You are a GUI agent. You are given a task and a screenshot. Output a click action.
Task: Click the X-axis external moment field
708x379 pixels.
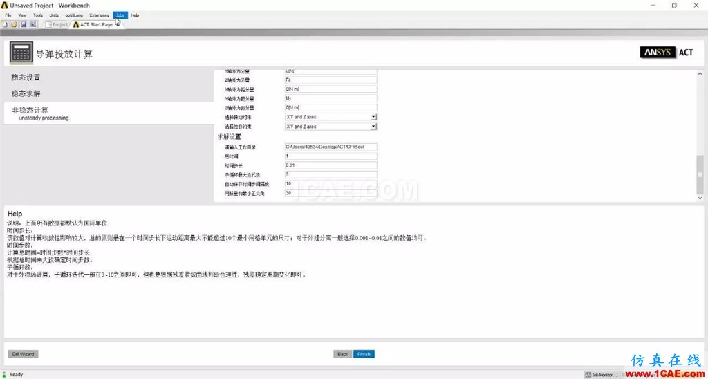[330, 89]
